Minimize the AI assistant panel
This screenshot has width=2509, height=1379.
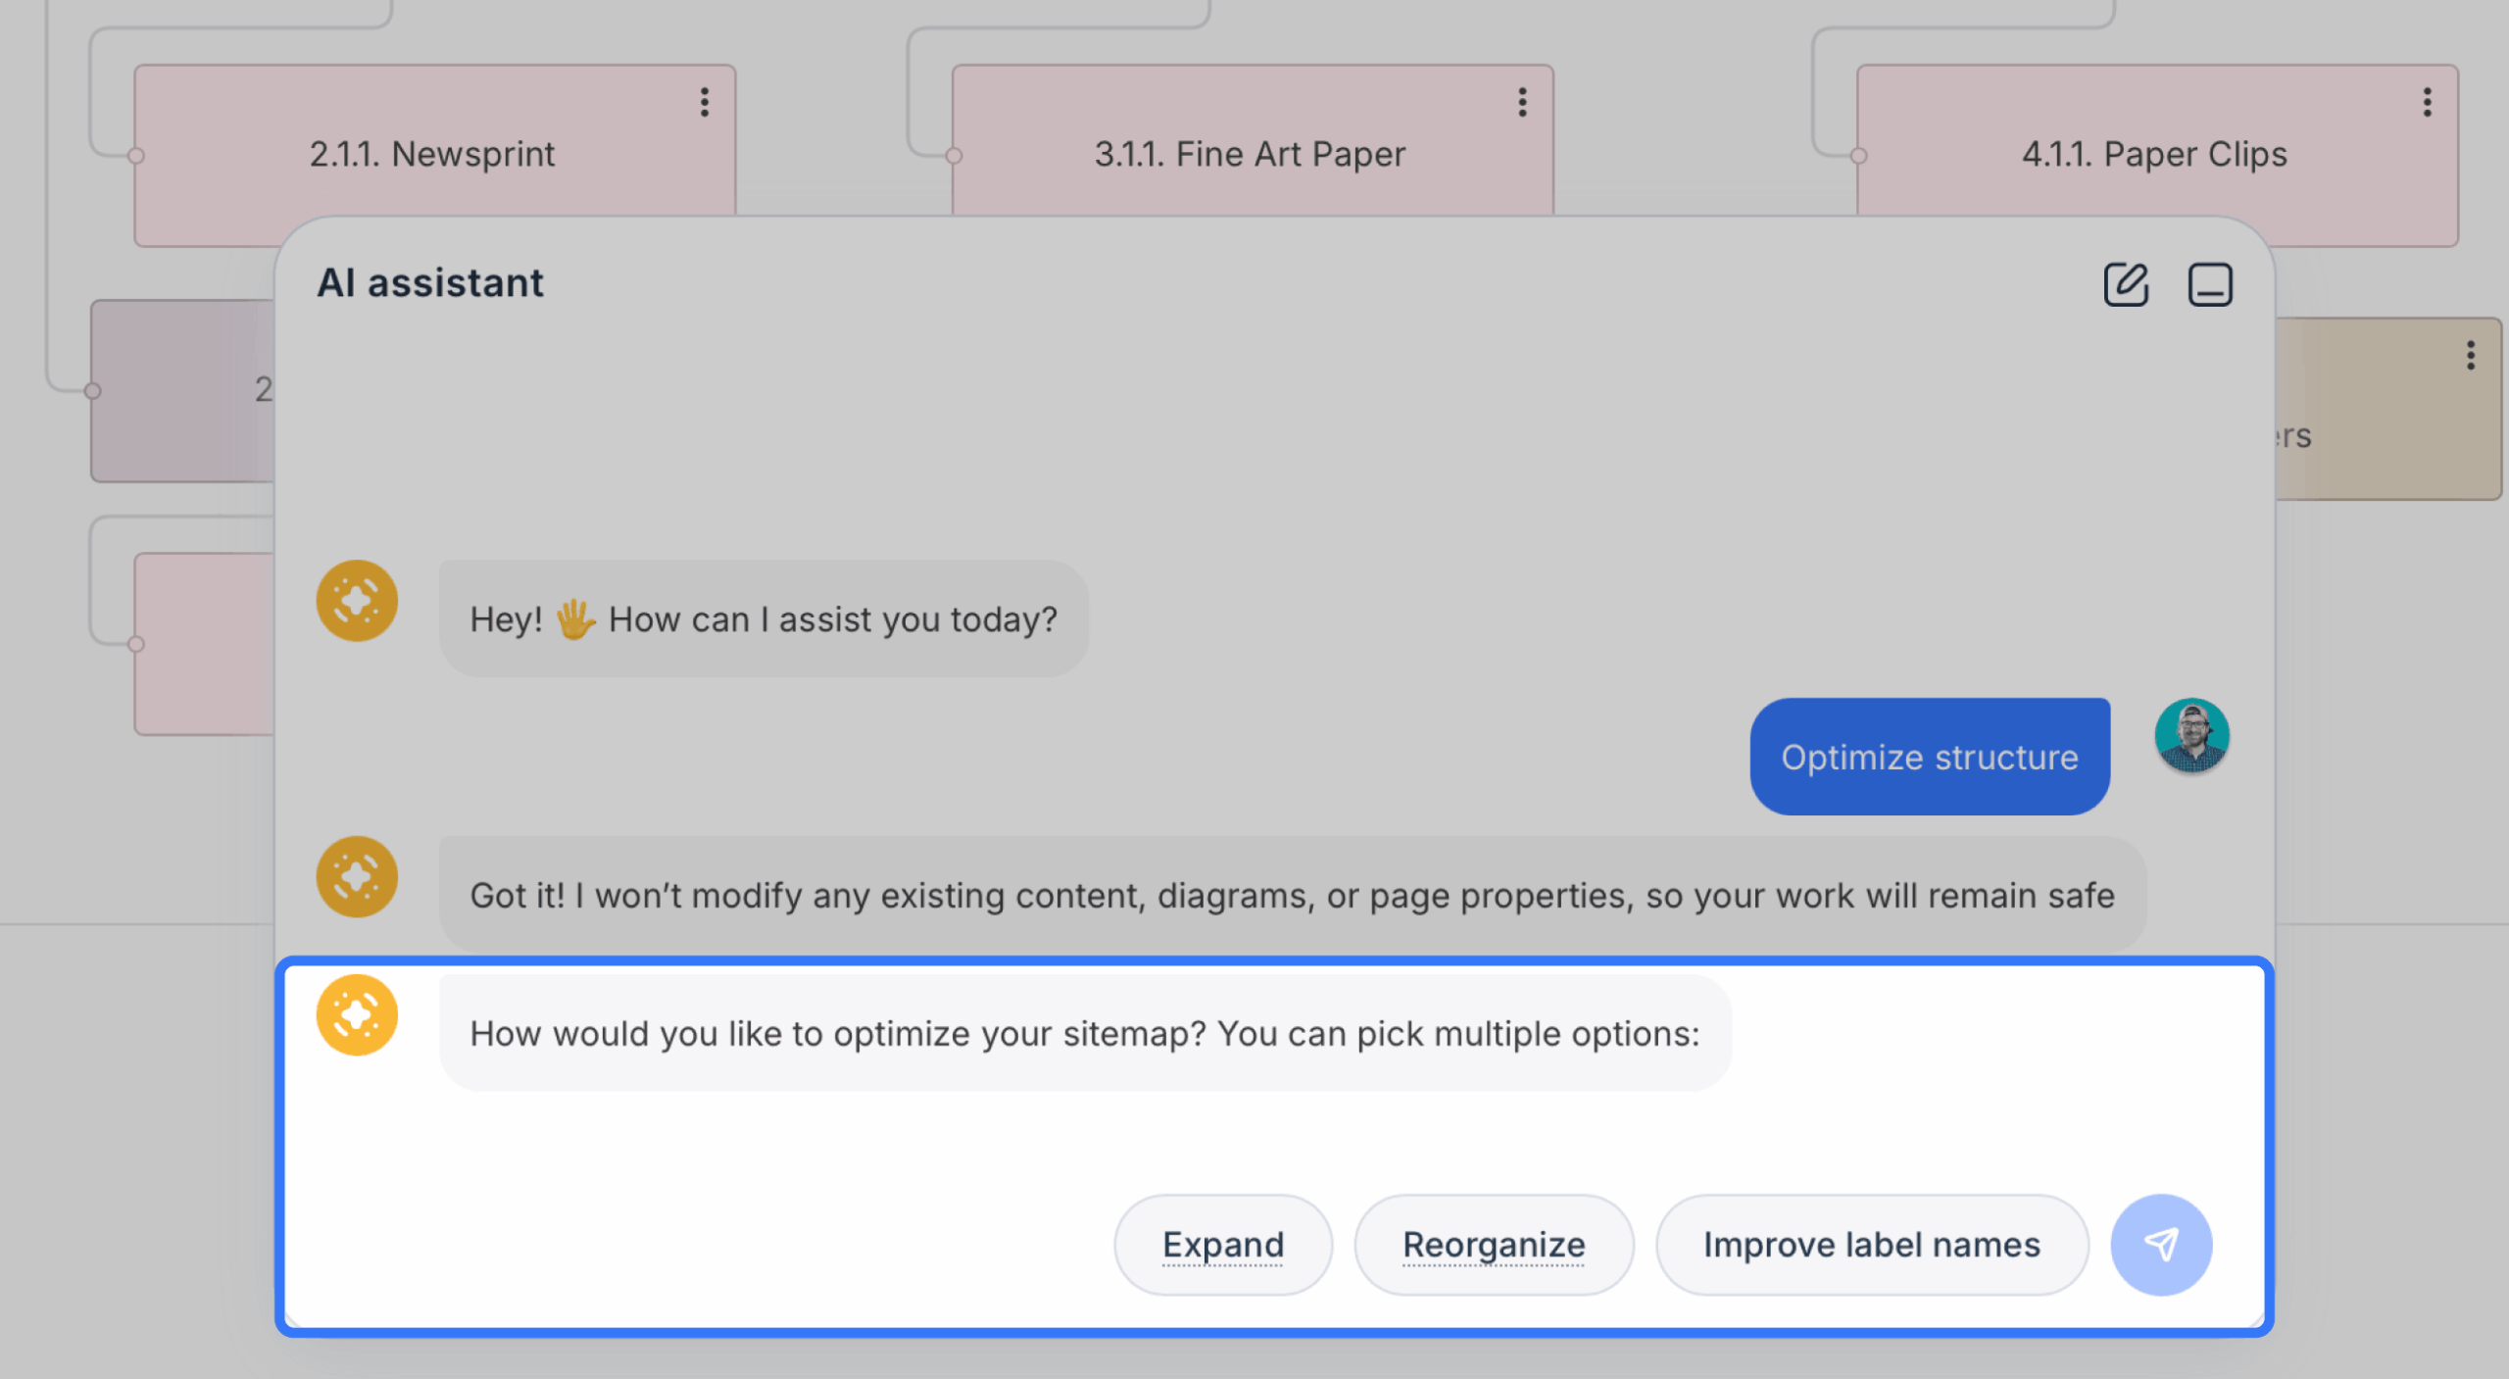(x=2210, y=284)
